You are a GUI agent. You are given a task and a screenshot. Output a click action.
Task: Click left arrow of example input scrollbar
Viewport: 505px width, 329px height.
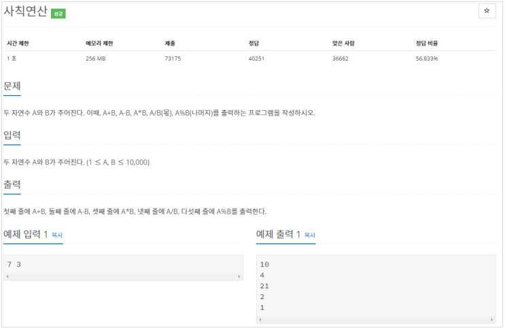[7, 277]
